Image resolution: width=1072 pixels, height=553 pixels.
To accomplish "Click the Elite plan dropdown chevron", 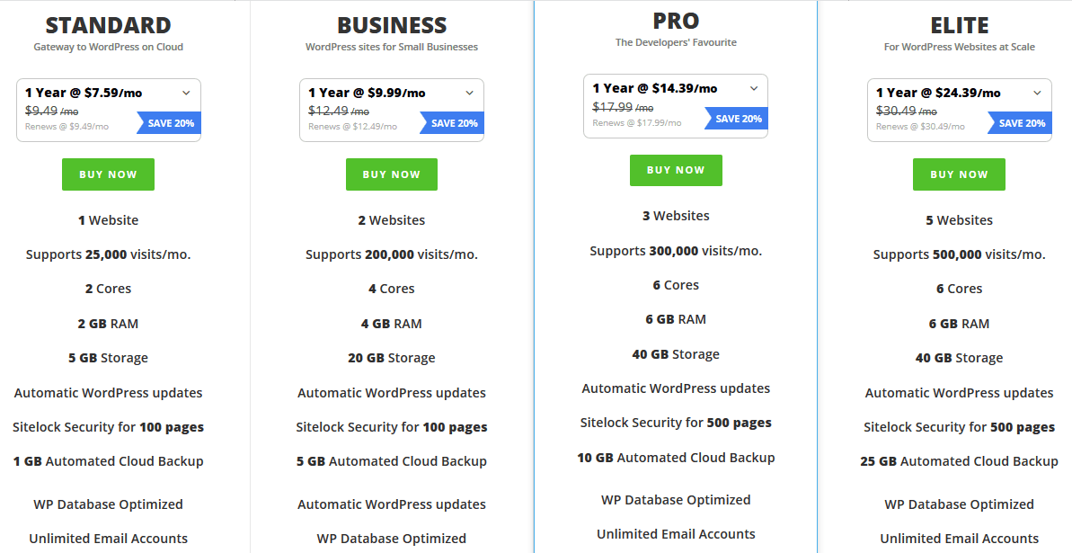I will pos(1037,94).
